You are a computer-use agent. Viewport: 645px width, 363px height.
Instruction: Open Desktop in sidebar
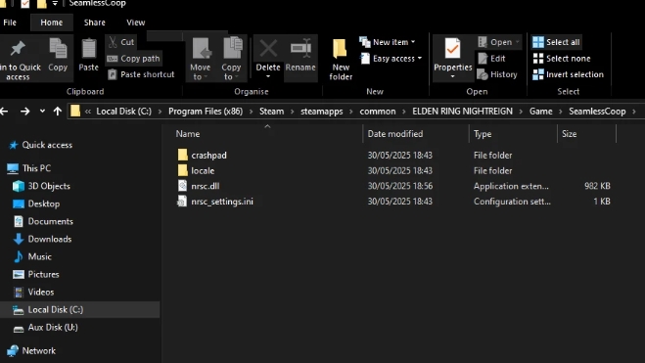[x=44, y=204]
